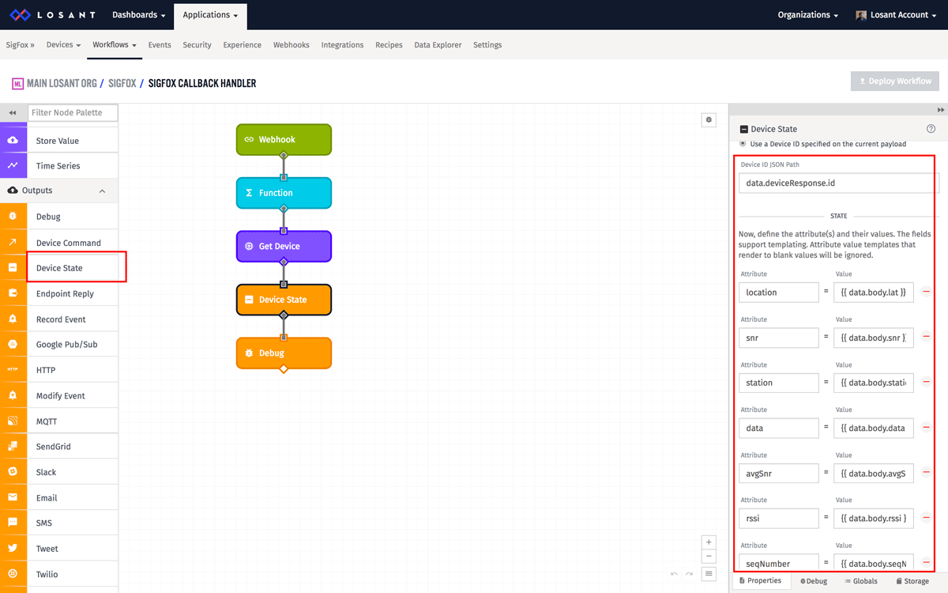Select the Function node on canvas
The height and width of the screenshot is (593, 948).
pyautogui.click(x=284, y=193)
